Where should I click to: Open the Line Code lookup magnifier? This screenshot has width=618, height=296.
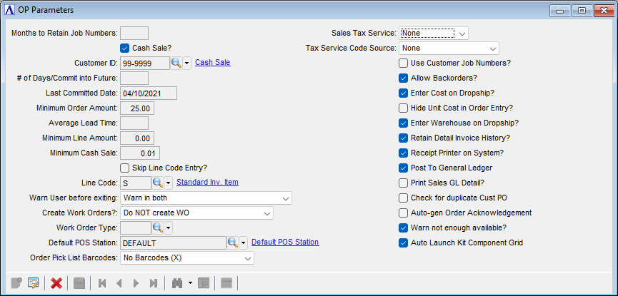pos(157,183)
